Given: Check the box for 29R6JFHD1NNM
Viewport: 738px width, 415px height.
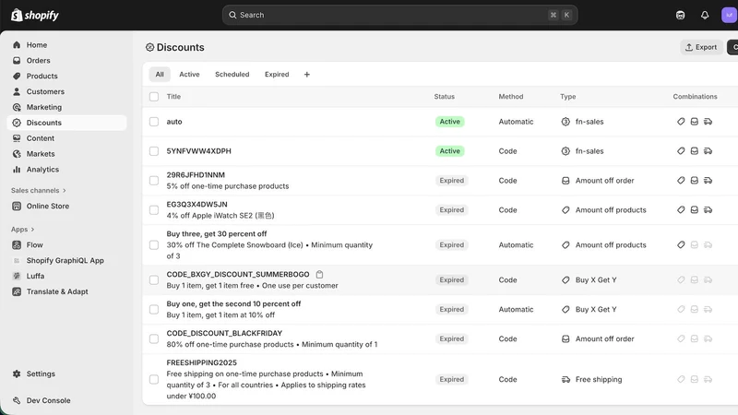Looking at the screenshot, I should pyautogui.click(x=154, y=180).
